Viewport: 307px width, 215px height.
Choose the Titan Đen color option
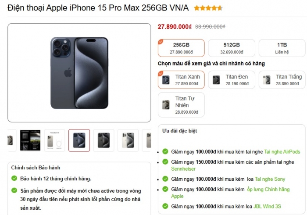232,80
